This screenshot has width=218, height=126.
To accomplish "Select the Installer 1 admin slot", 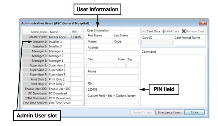I will (x=53, y=42).
